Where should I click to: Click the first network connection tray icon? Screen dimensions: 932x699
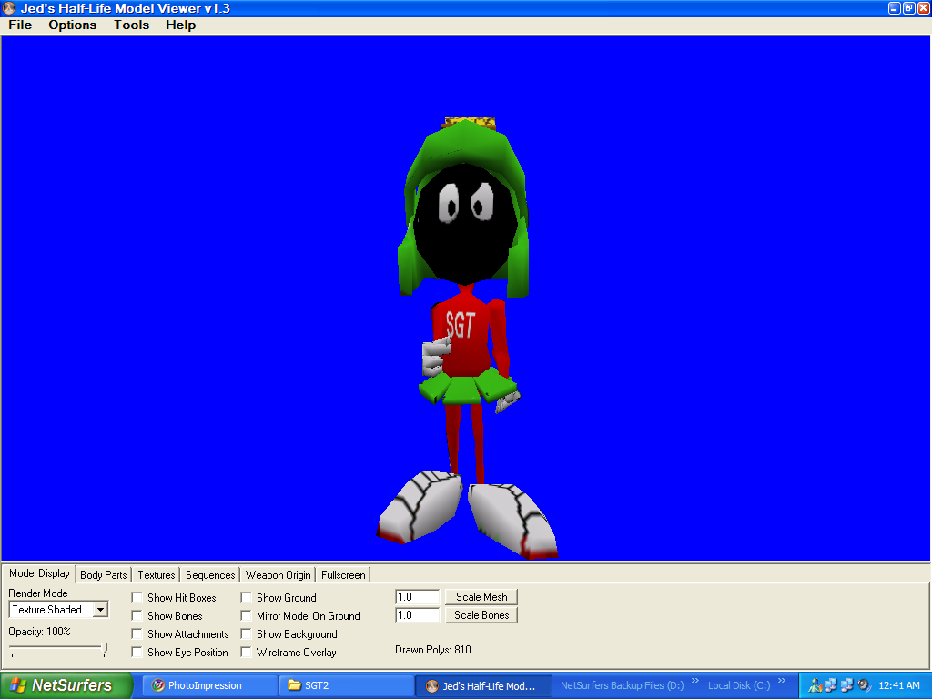pyautogui.click(x=830, y=685)
